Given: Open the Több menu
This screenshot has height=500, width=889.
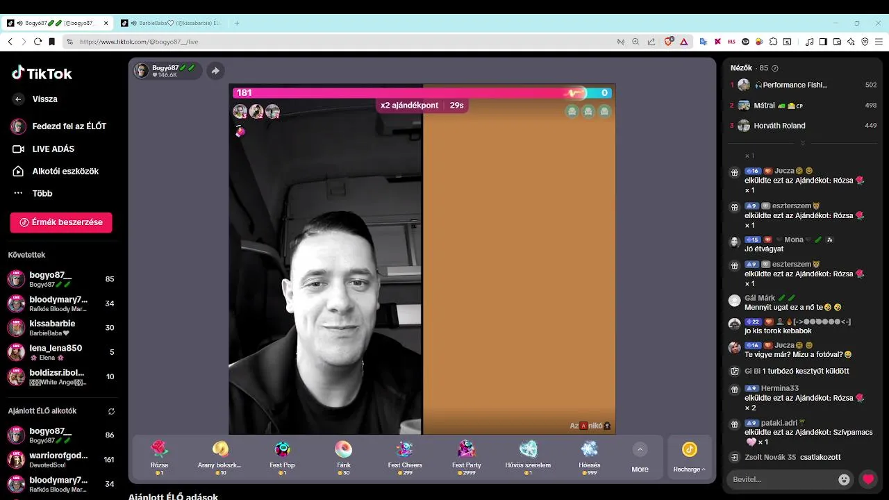Looking at the screenshot, I should (x=32, y=193).
